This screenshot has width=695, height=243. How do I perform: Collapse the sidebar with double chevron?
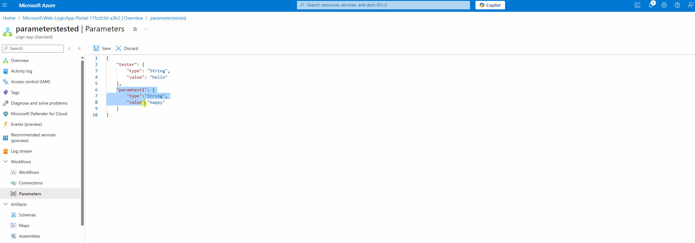click(79, 48)
